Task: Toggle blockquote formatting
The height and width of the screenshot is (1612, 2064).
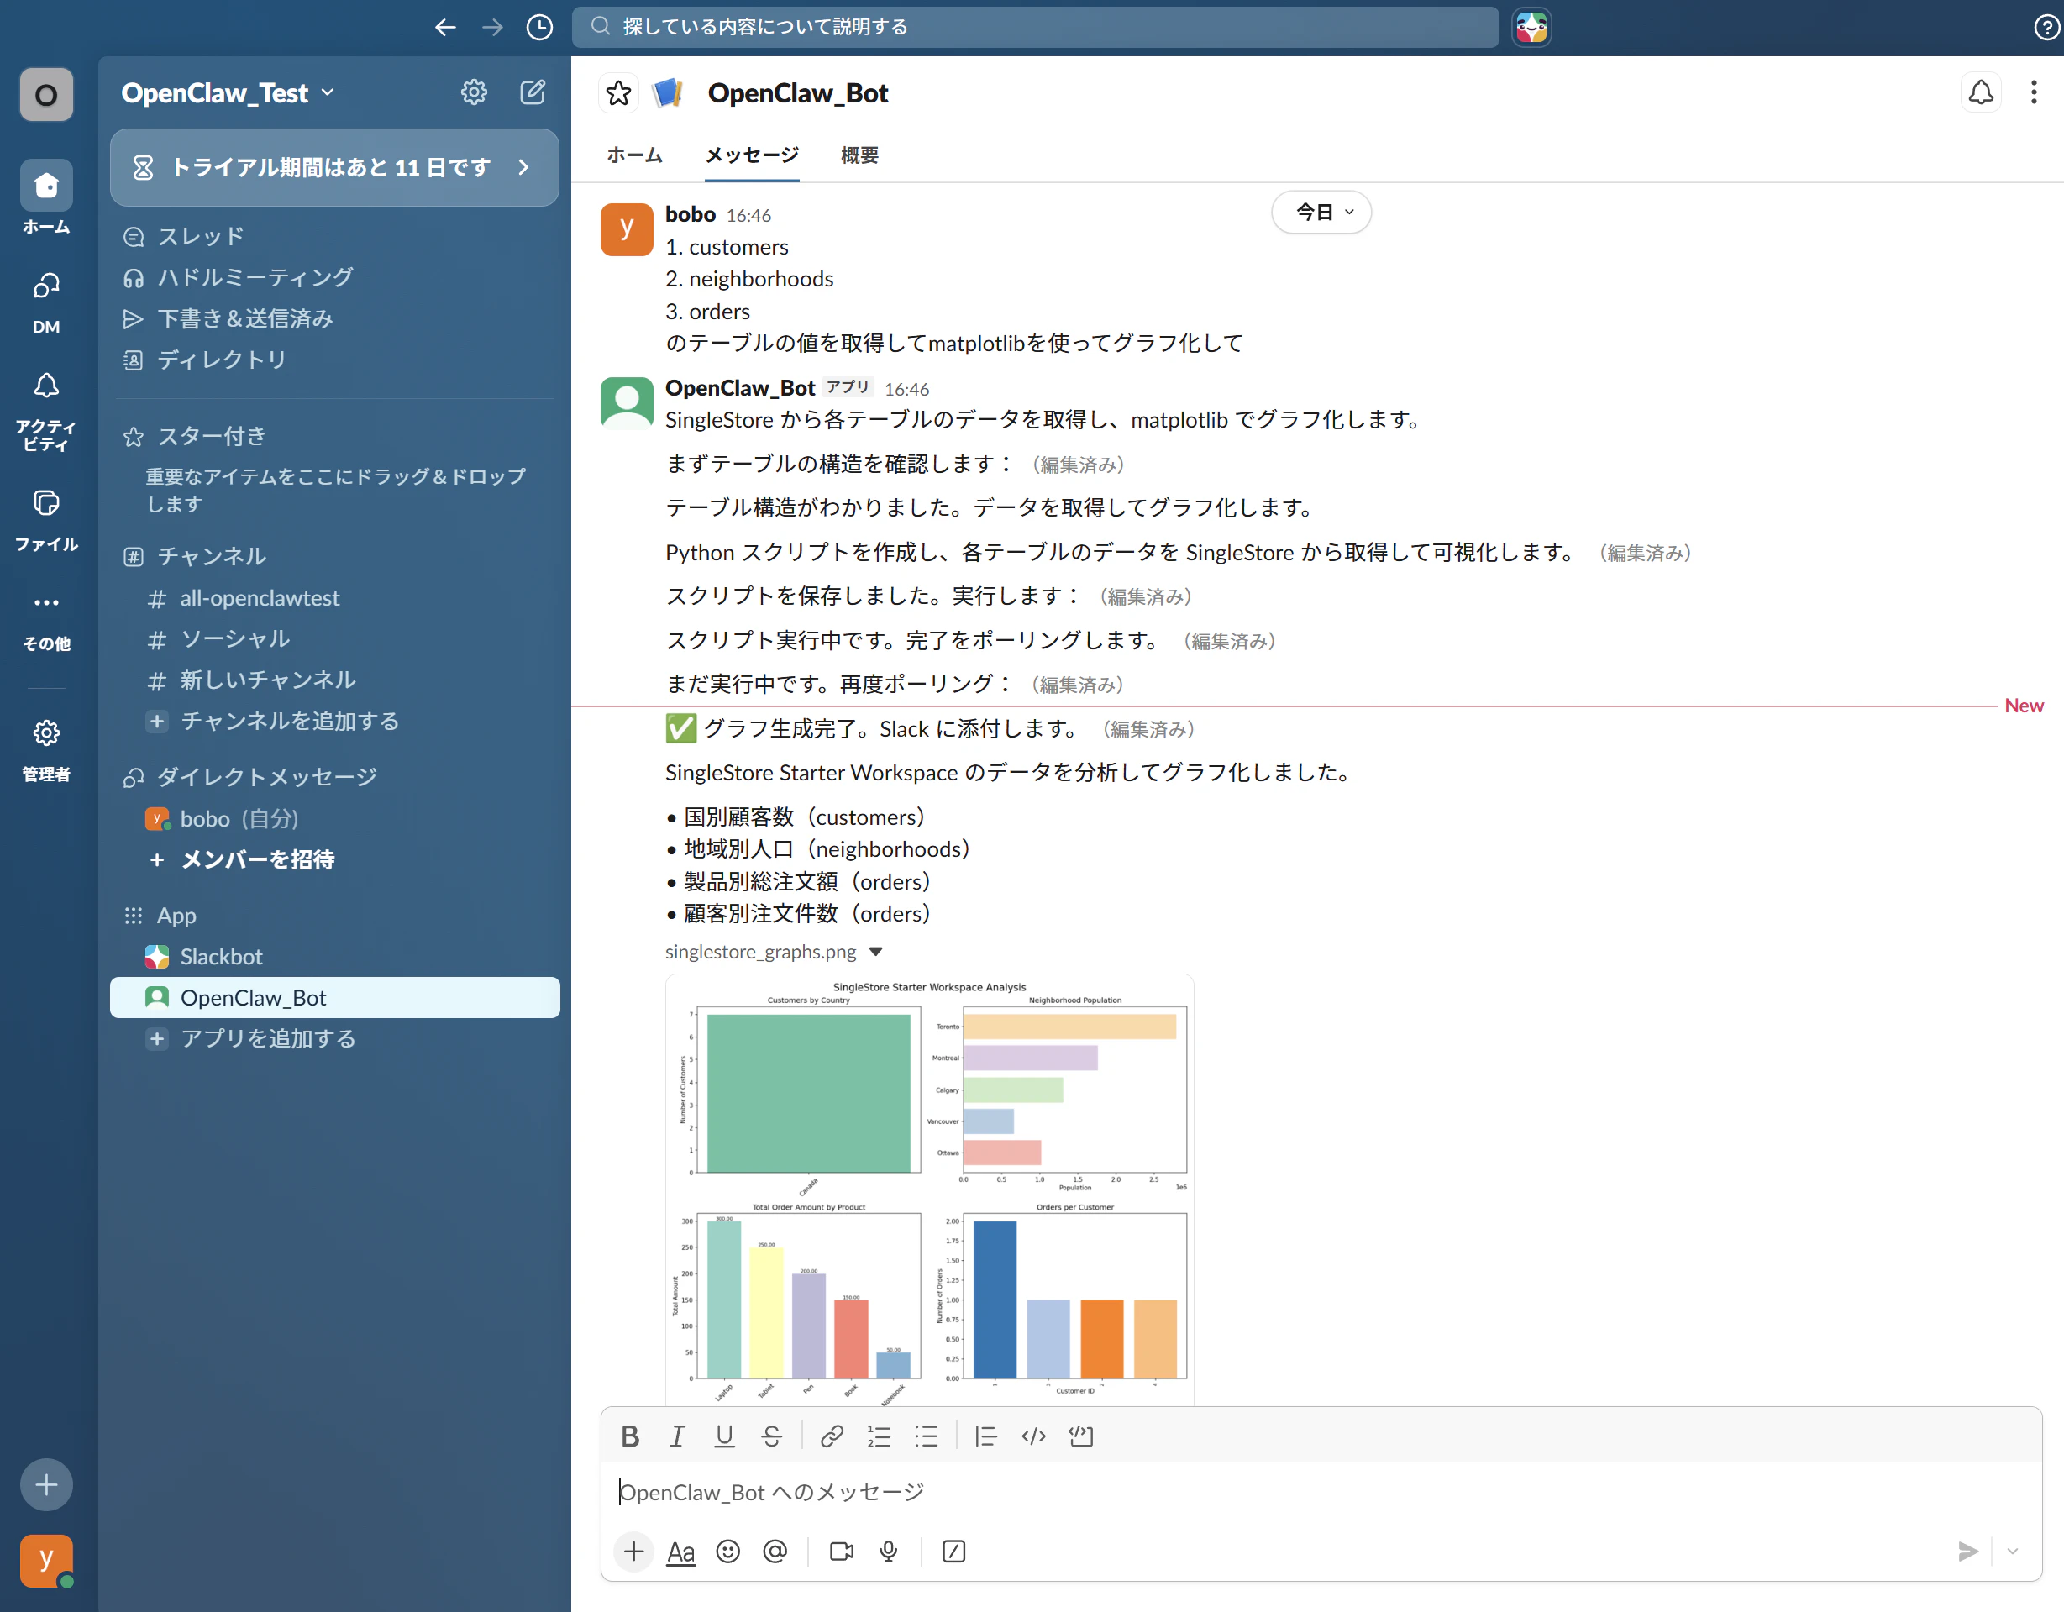Action: pos(985,1437)
